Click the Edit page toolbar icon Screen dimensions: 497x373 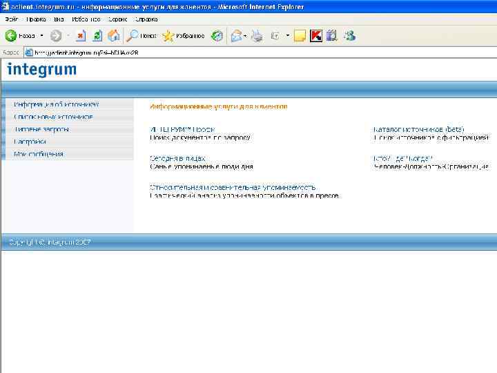275,36
